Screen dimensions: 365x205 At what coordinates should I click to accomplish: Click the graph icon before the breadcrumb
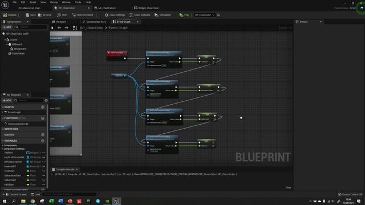coord(75,28)
